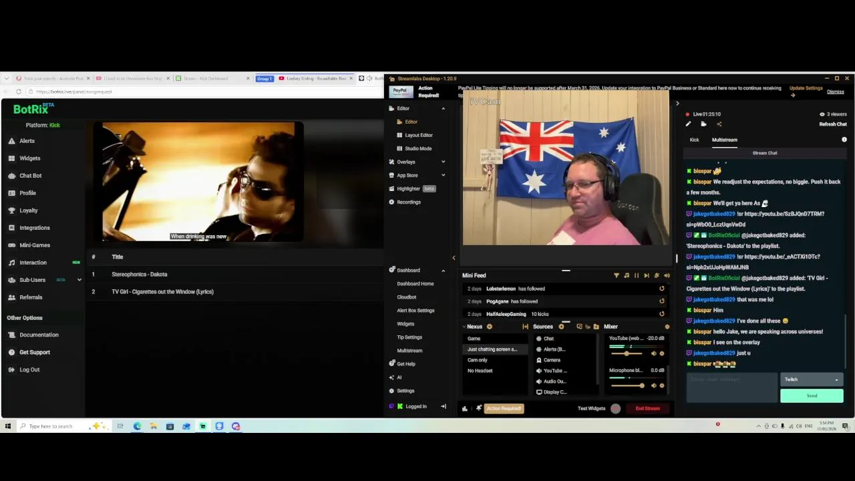Dismiss the PayPal notification banner

(x=836, y=92)
